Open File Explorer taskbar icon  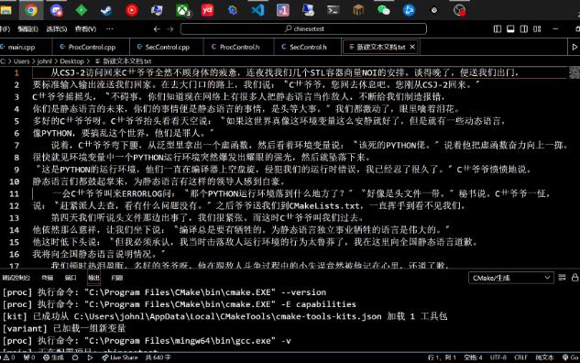[x=5, y=10]
